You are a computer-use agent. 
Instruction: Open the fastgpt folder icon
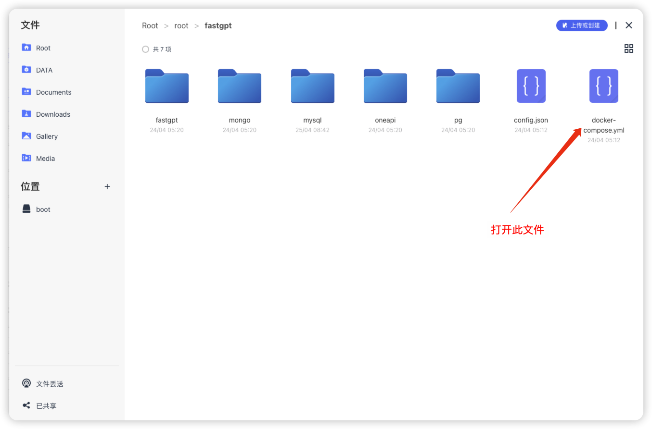click(166, 86)
